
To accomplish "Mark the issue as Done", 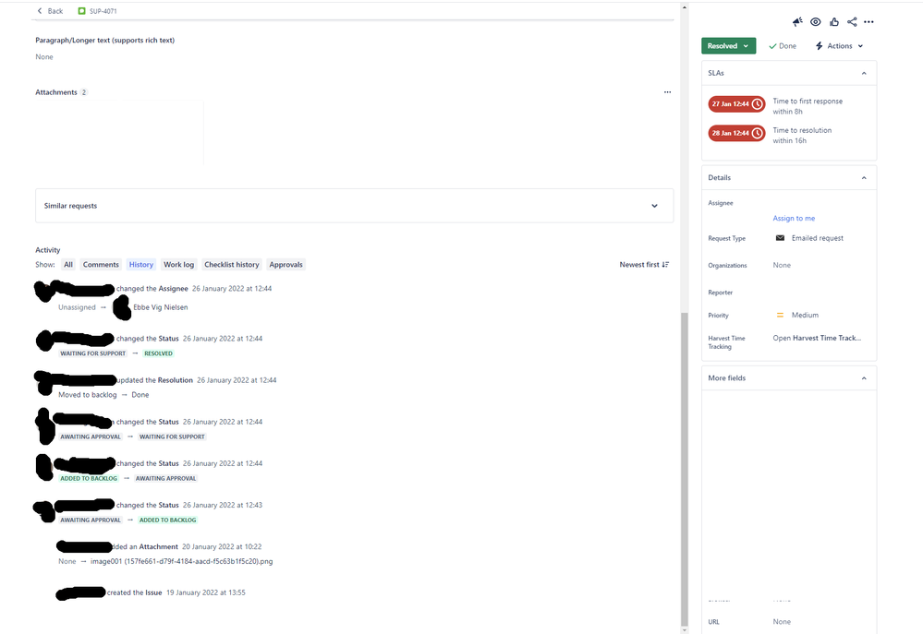I will pyautogui.click(x=782, y=45).
